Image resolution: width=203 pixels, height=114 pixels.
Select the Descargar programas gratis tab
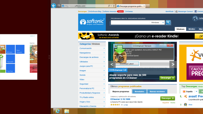point(131,6)
